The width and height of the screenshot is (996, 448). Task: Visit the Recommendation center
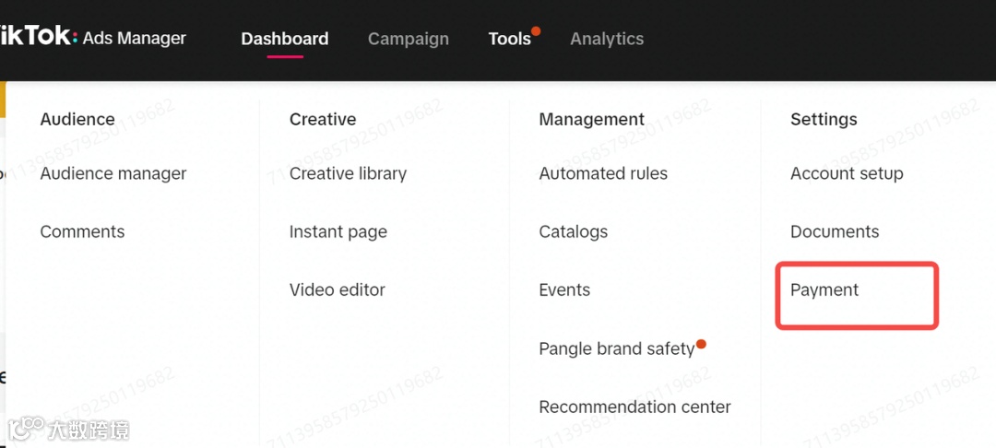coord(634,407)
